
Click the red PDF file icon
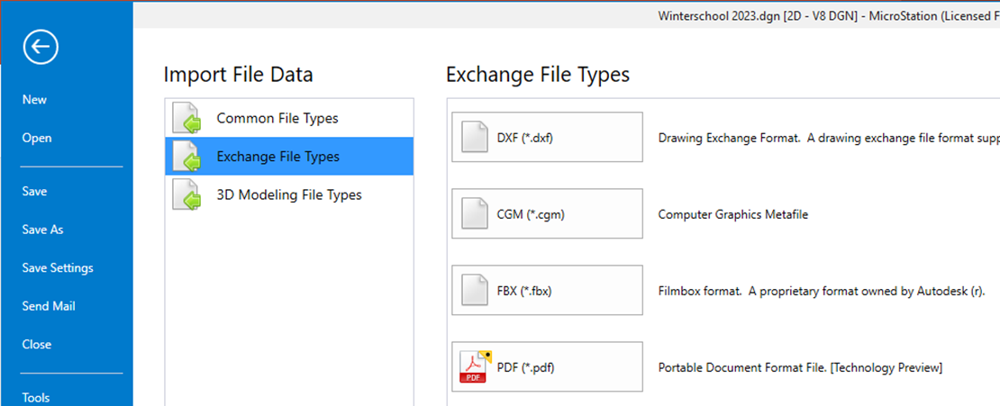coord(474,366)
